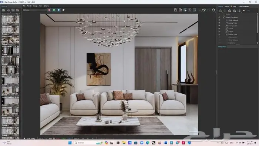Open the View menu
259x146 pixels.
click(x=40, y=6)
